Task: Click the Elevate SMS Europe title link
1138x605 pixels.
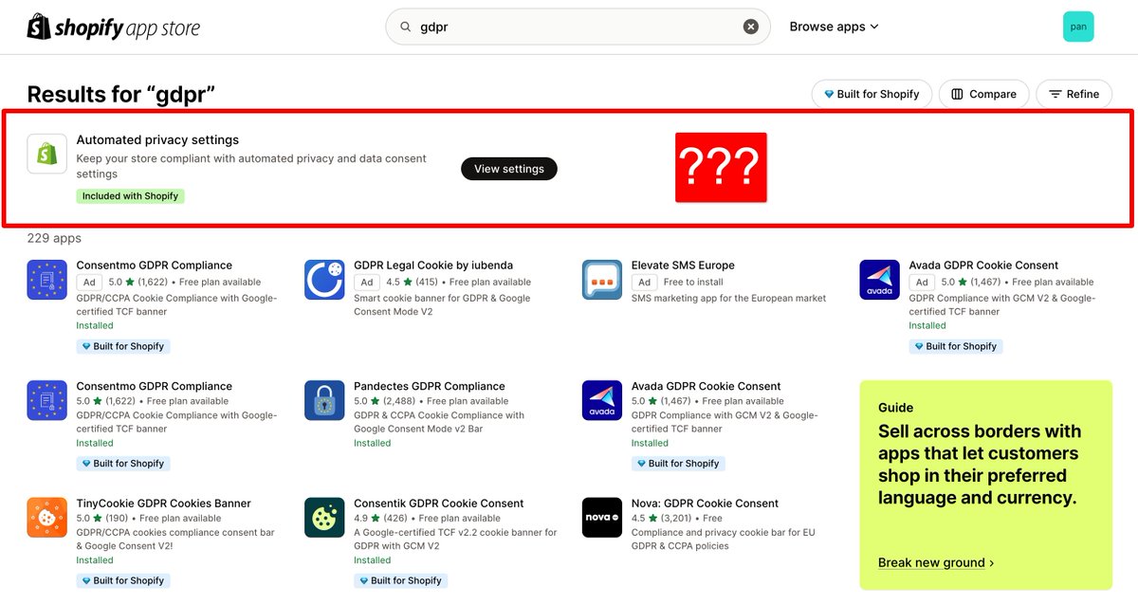Action: [x=683, y=266]
